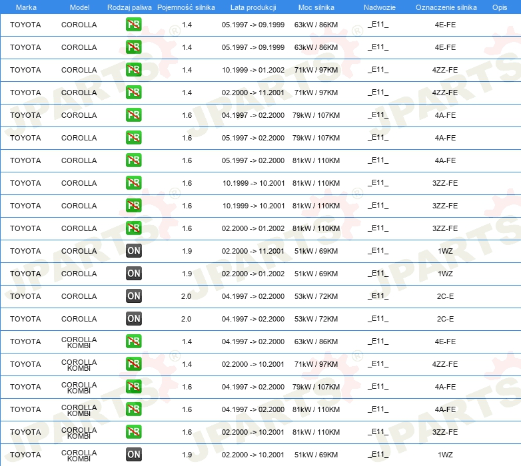Select 79kW / 107KM in the 05.1997 Corolla row
This screenshot has width=521, height=466.
(x=316, y=138)
